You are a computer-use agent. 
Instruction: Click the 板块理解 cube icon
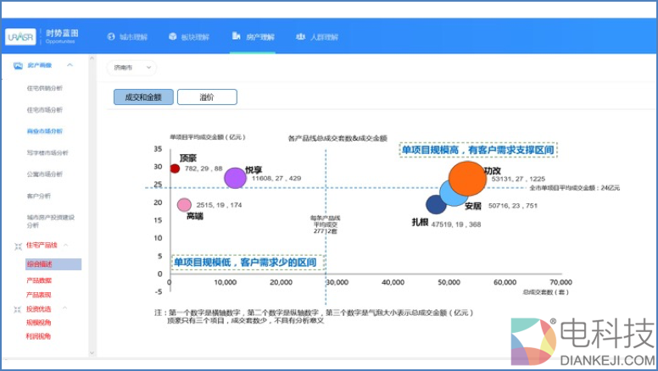[172, 37]
